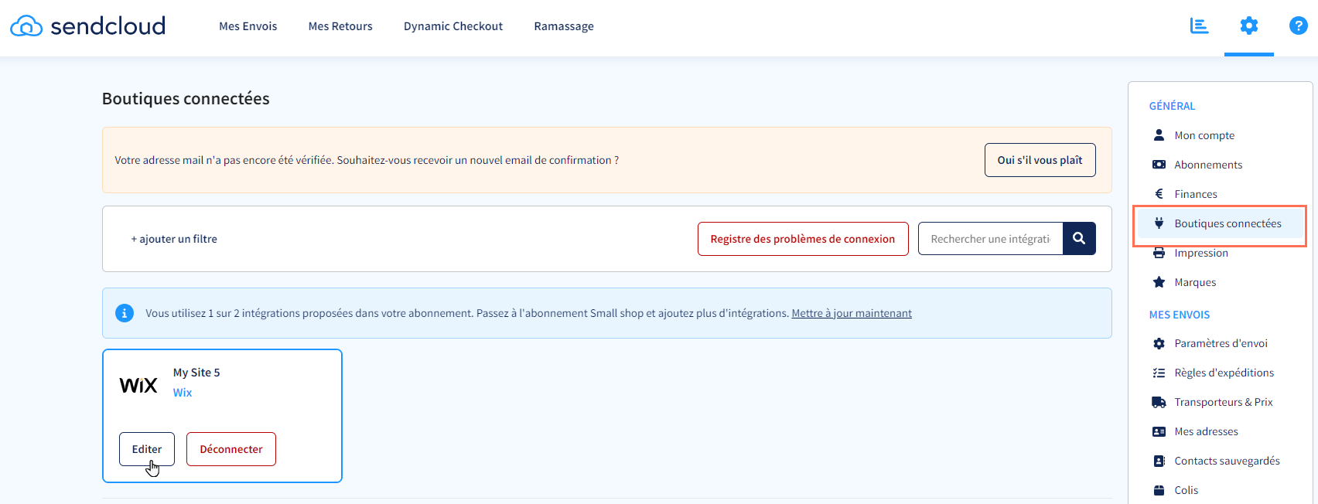The image size is (1318, 504).
Task: Click the Sendcloud logo
Action: (x=87, y=26)
